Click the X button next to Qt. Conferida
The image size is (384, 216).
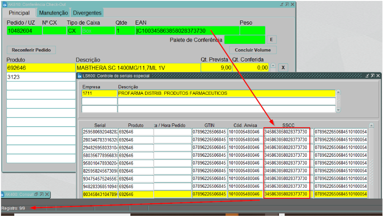[283, 67]
